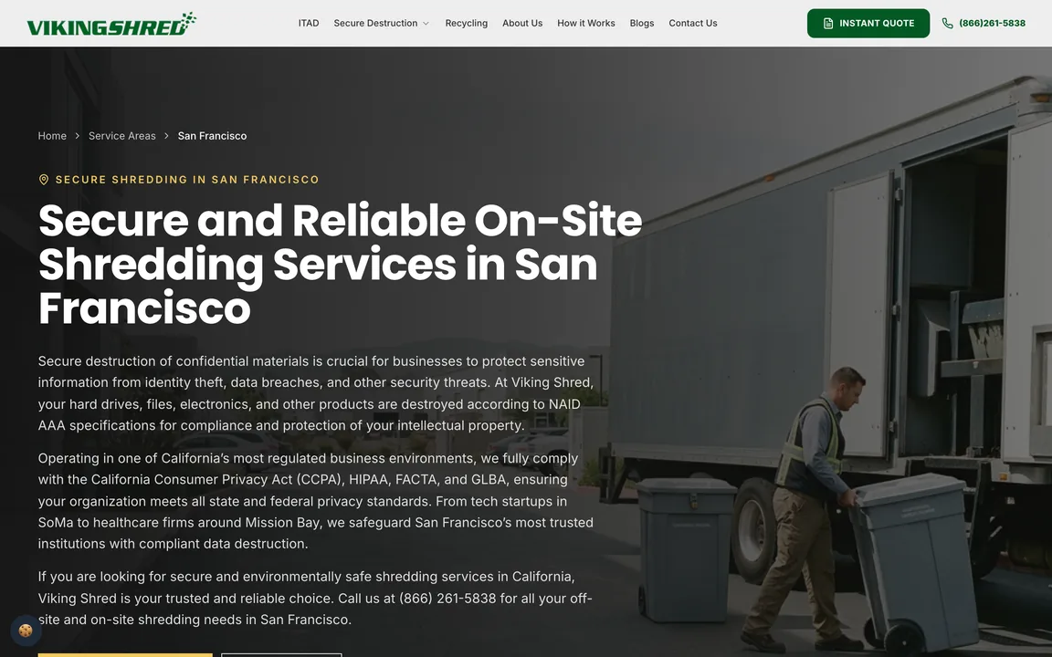Open the About Us page

pyautogui.click(x=522, y=23)
